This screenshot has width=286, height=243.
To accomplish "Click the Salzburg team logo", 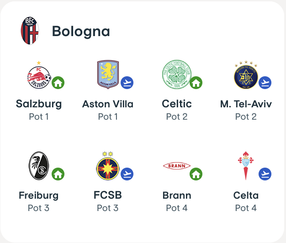I will [x=38, y=75].
